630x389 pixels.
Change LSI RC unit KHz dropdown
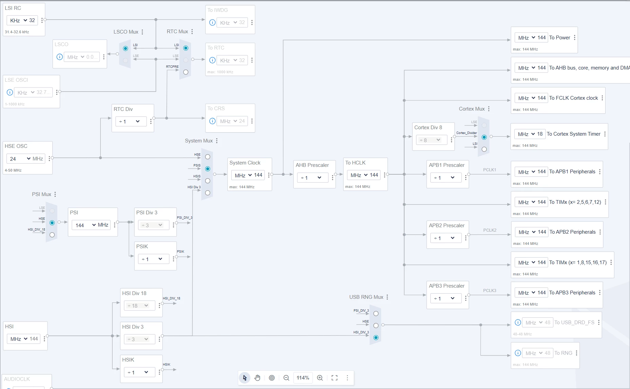tap(18, 20)
